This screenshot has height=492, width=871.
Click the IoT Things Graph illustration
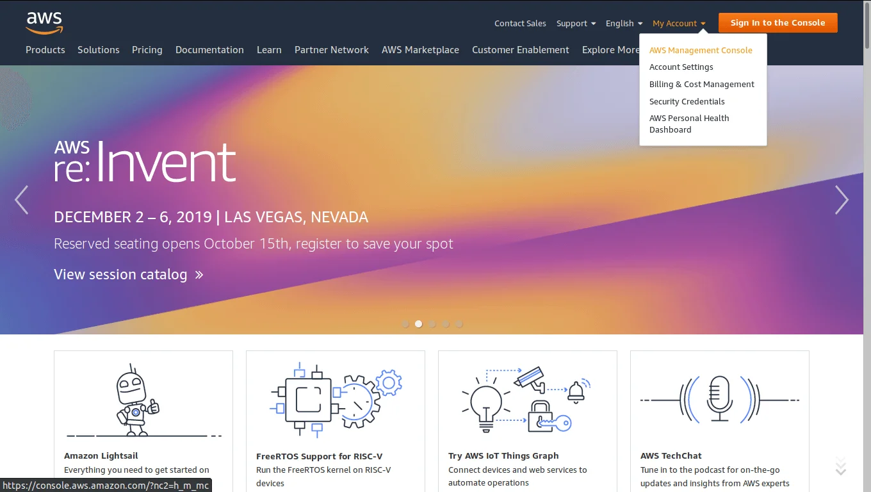tap(526, 398)
